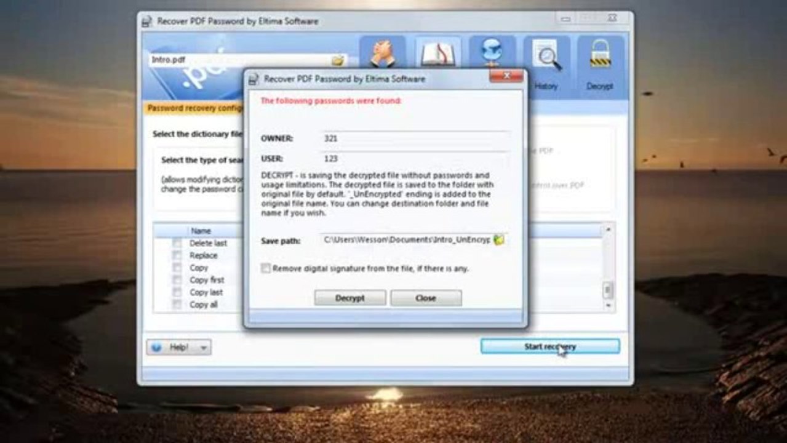The height and width of the screenshot is (443, 787).
Task: Close the passwords found dialog with red X
Action: pyautogui.click(x=506, y=76)
